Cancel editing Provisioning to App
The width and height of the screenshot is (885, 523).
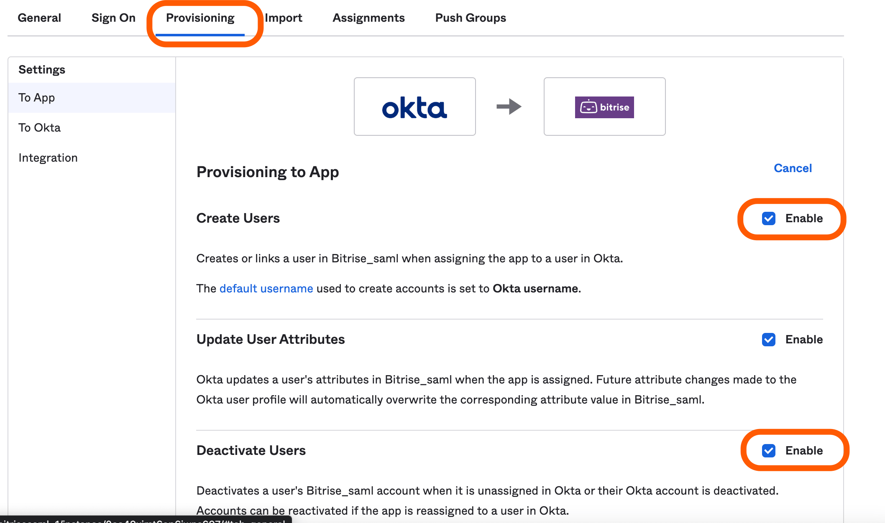pos(793,168)
